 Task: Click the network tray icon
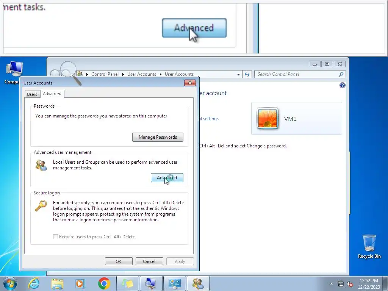[341, 284]
